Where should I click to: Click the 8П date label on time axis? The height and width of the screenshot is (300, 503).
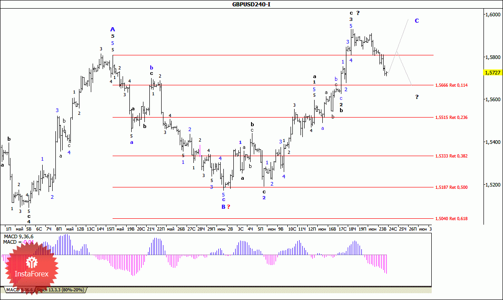pyautogui.click(x=59, y=229)
